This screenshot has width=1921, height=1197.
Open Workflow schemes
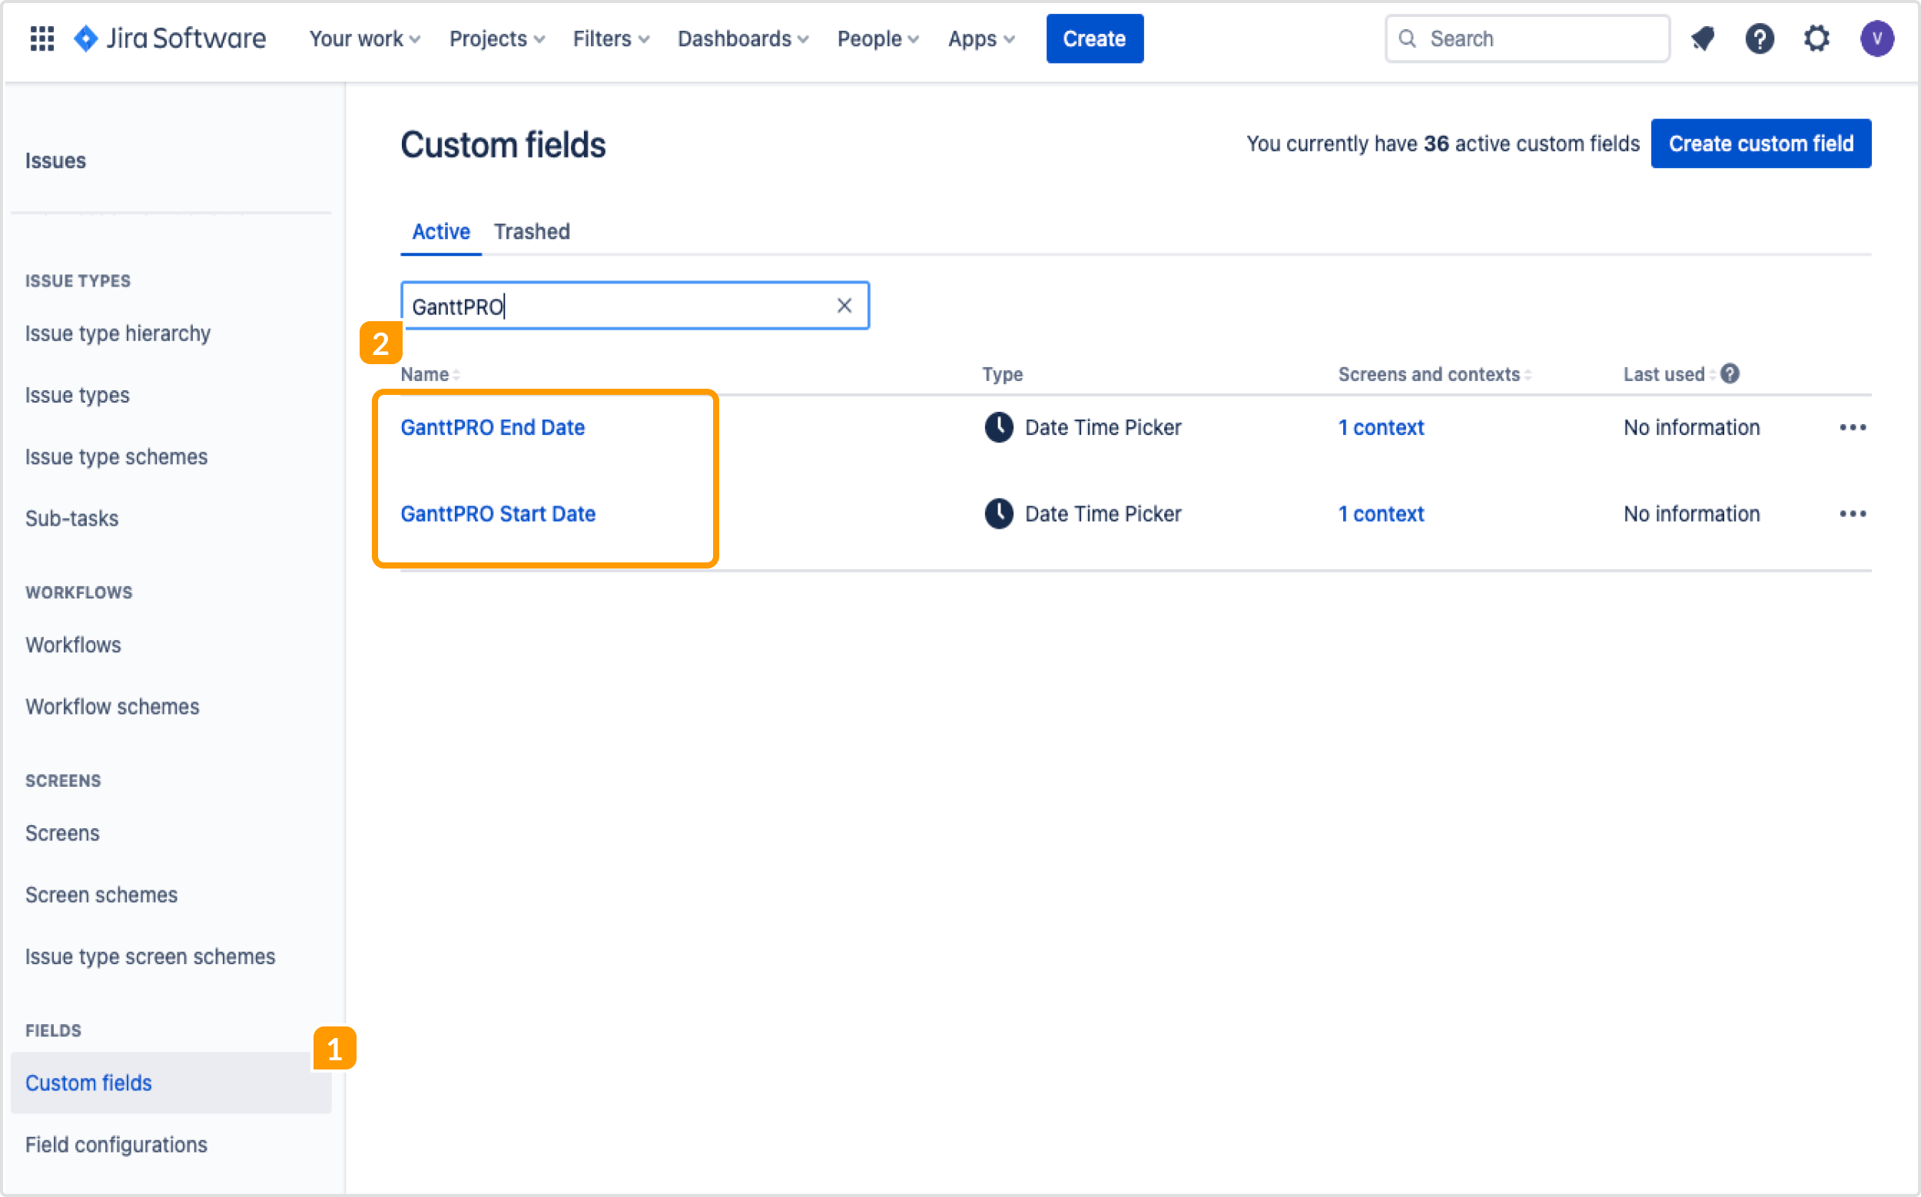point(112,706)
